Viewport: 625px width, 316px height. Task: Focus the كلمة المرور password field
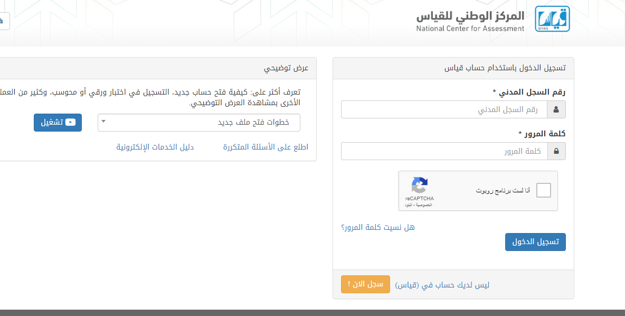(443, 151)
